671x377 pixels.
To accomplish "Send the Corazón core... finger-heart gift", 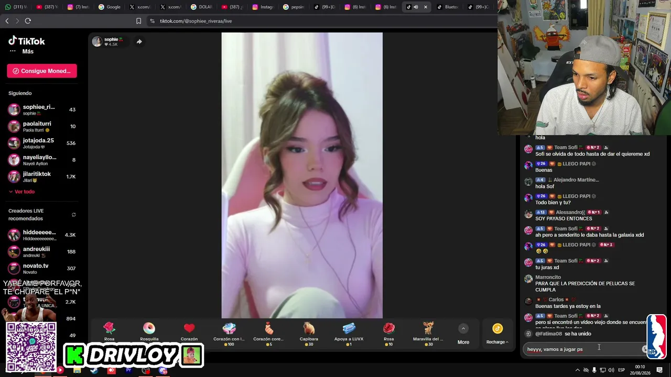I will (x=269, y=334).
